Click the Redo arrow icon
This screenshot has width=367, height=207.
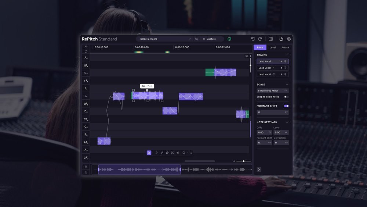[x=260, y=39]
